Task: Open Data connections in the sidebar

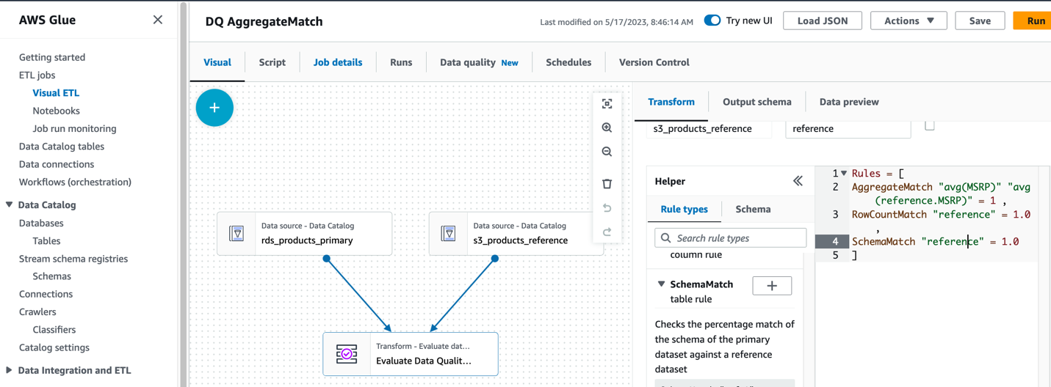Action: pos(57,164)
